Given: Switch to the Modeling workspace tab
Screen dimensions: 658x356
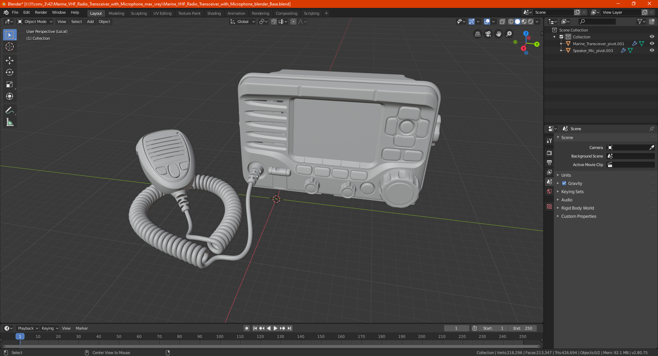Looking at the screenshot, I should [x=116, y=13].
